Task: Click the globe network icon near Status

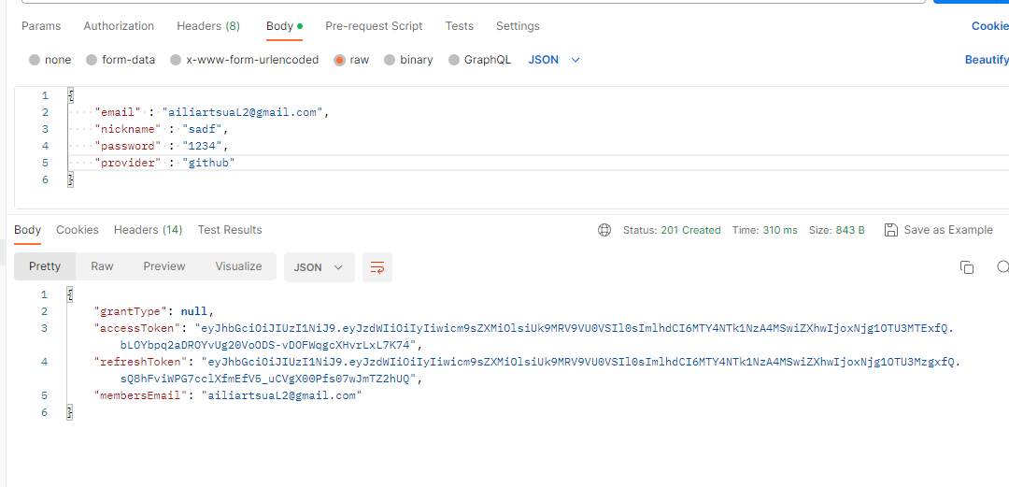Action: coord(604,230)
